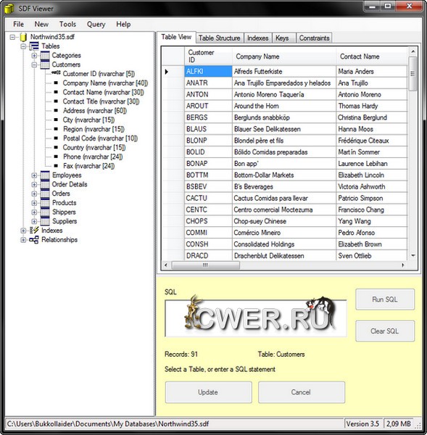
Task: Expand the Indexes node
Action: [x=23, y=231]
